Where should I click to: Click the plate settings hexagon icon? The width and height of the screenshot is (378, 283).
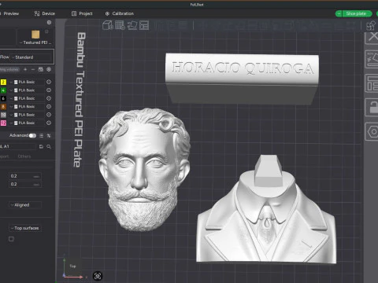[x=372, y=131]
